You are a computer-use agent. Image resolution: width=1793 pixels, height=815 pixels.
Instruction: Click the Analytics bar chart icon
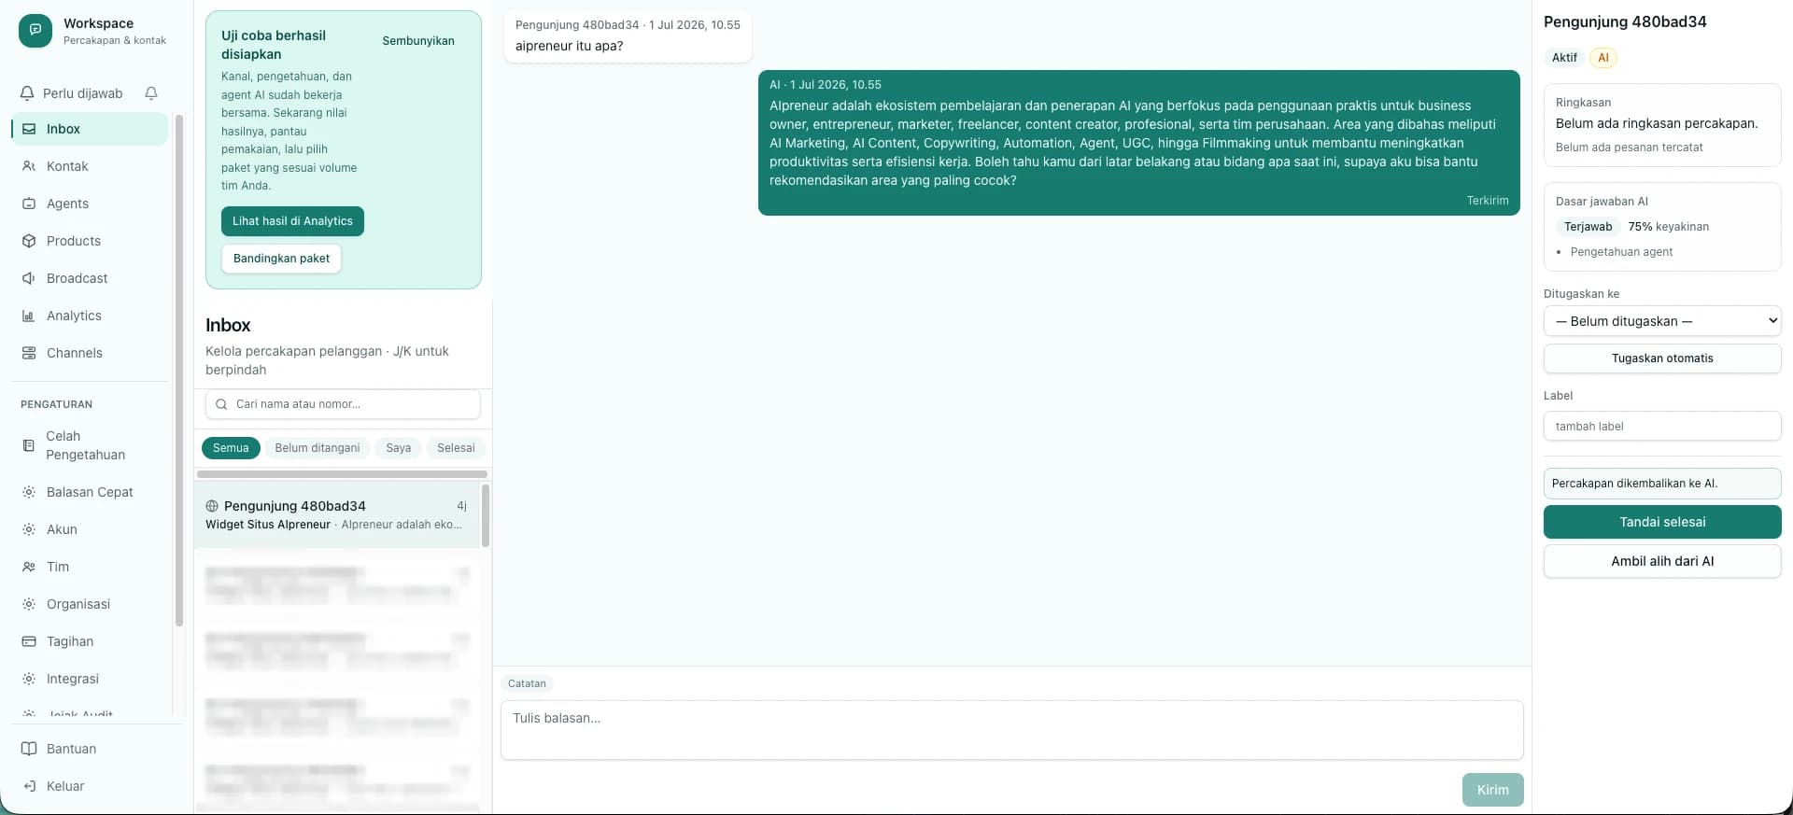pos(29,316)
